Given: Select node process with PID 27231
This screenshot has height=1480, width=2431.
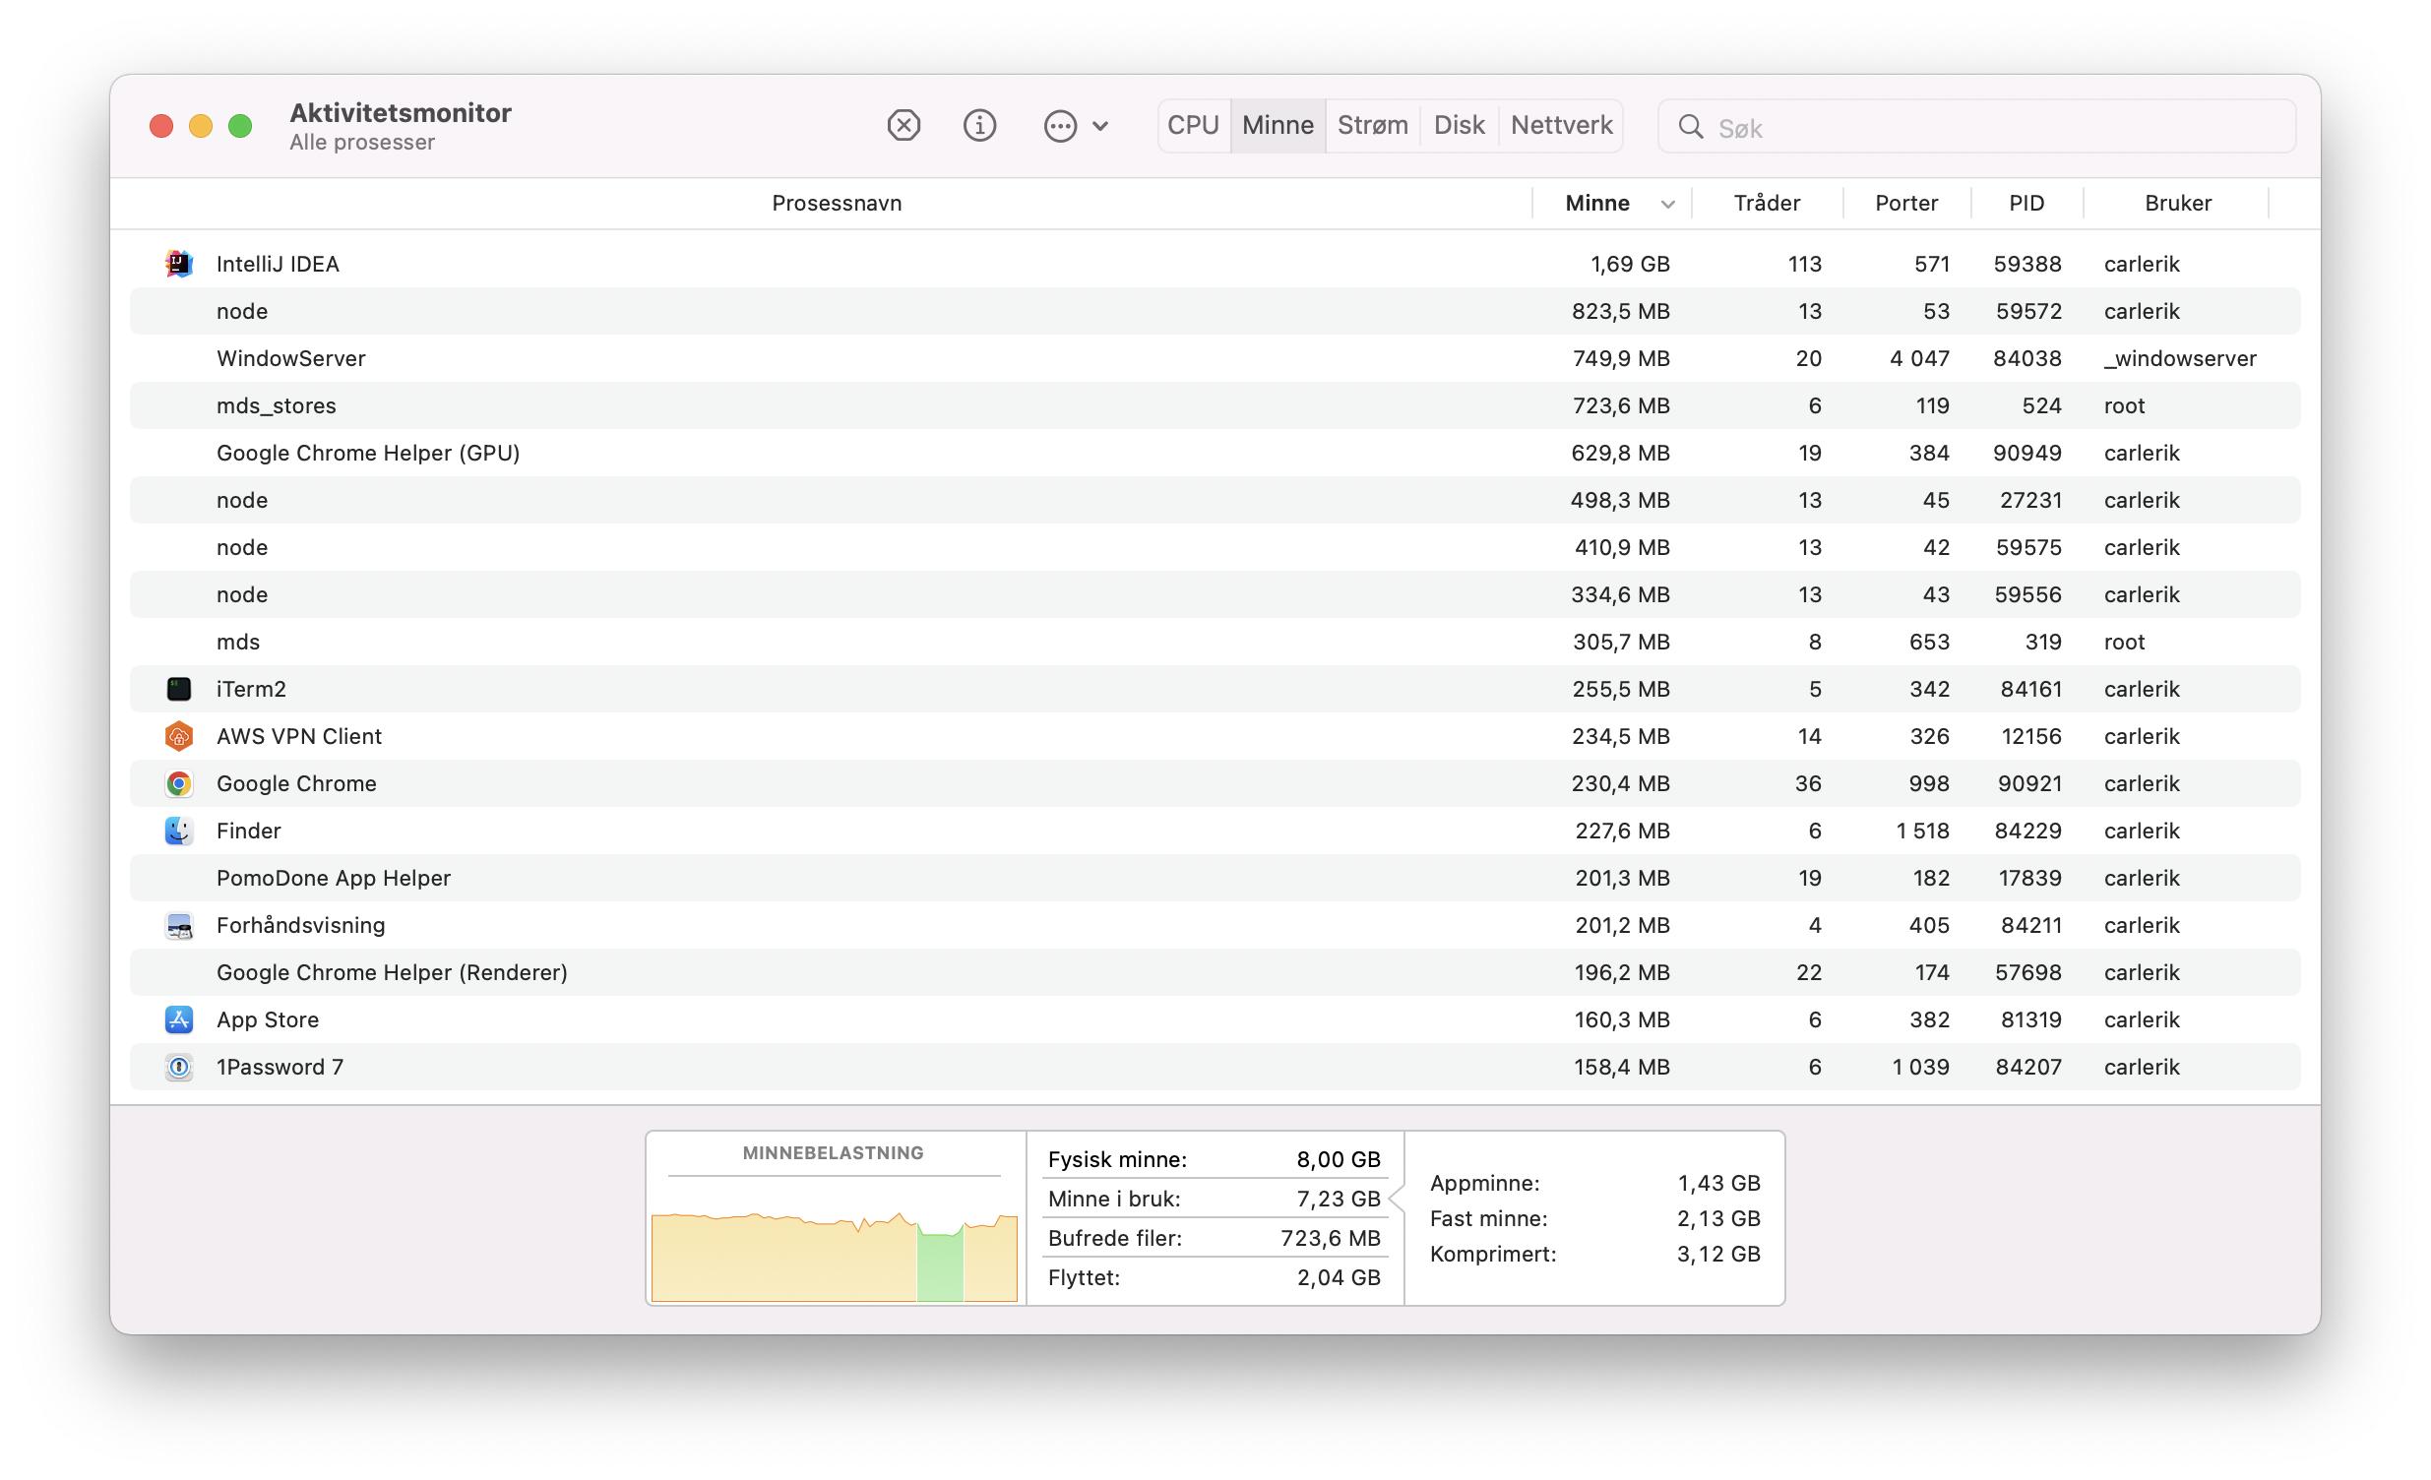Looking at the screenshot, I should point(1215,500).
